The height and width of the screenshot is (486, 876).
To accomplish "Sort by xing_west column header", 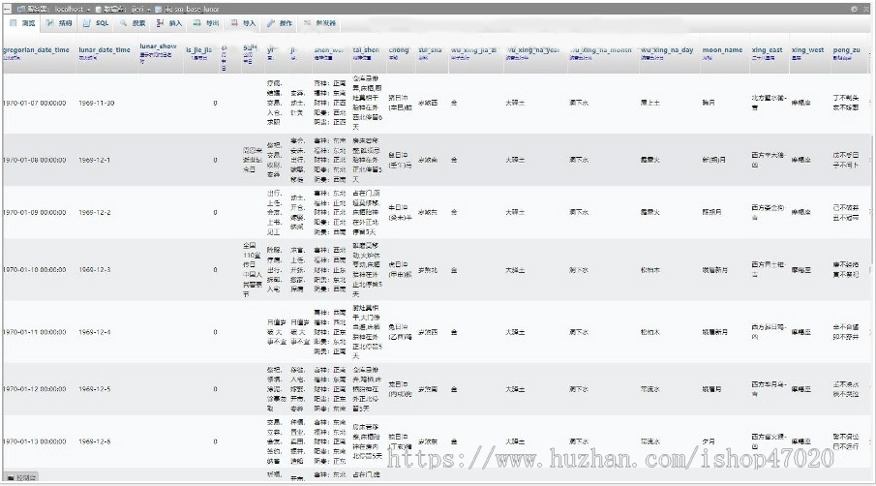I will click(808, 49).
